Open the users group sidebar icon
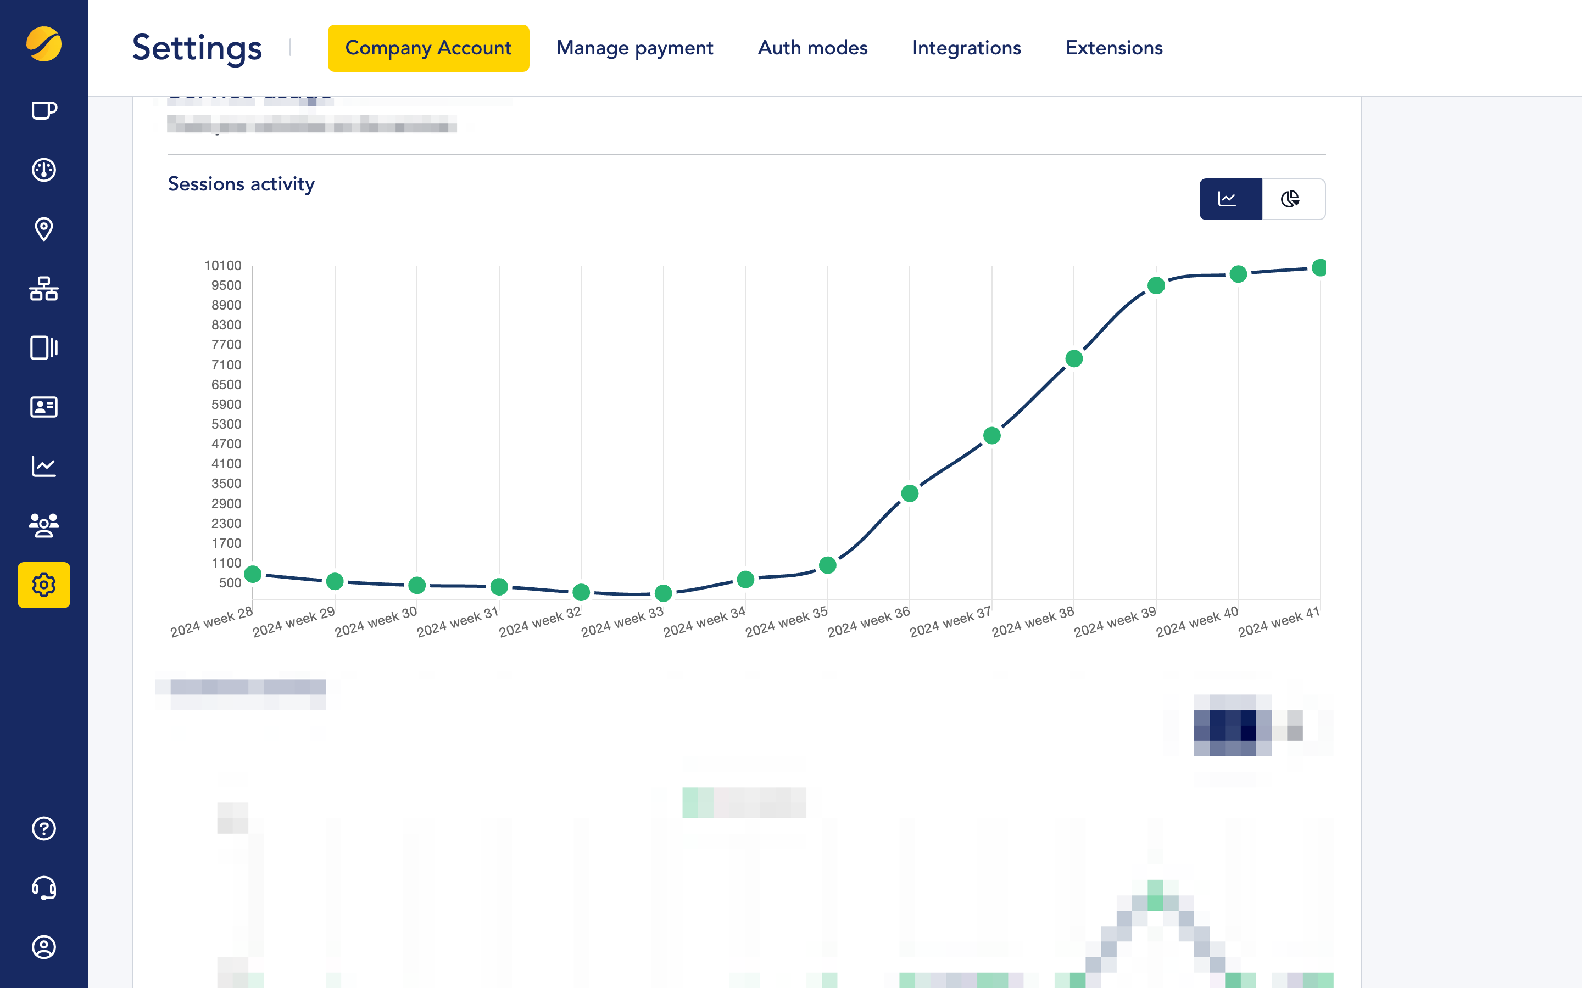The image size is (1582, 988). pyautogui.click(x=44, y=525)
